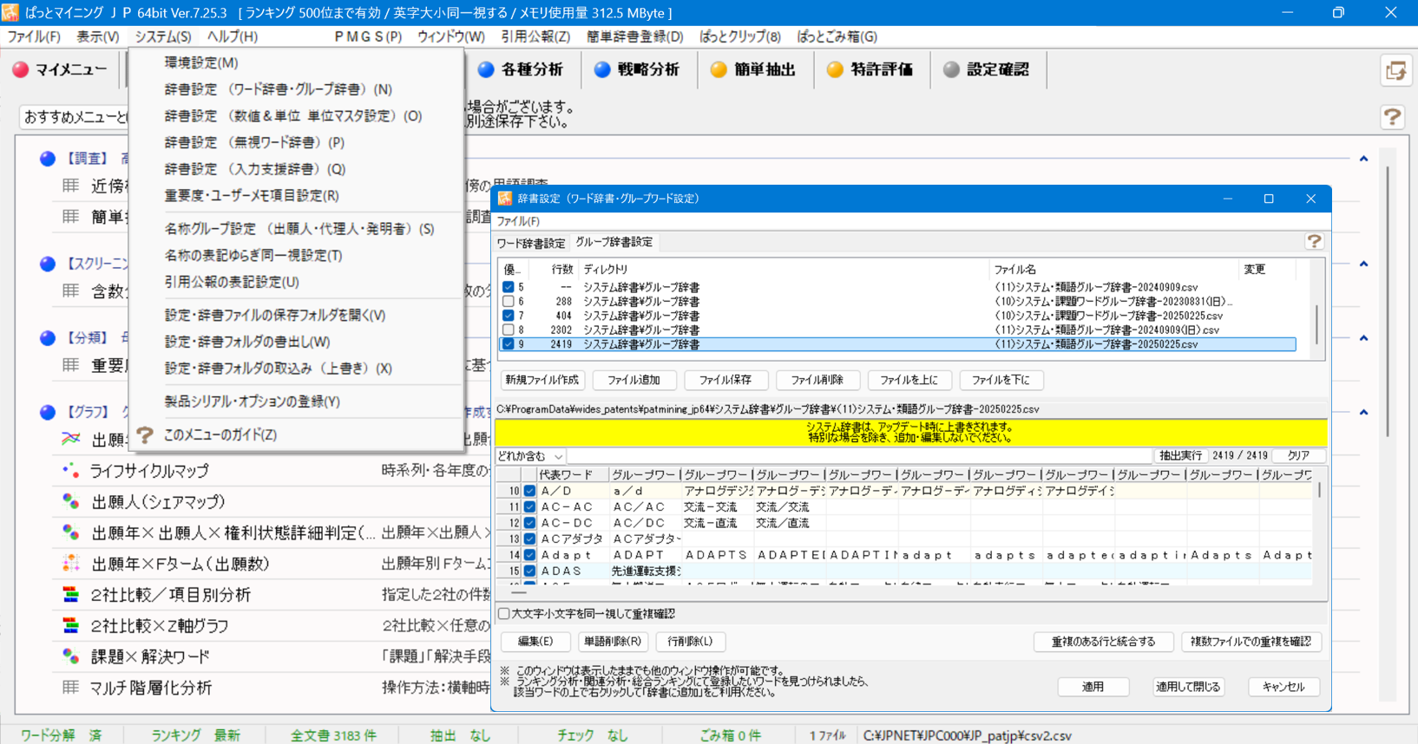Switch to グループ辞書設定 tab
Viewport: 1418px width, 744px height.
(x=614, y=242)
